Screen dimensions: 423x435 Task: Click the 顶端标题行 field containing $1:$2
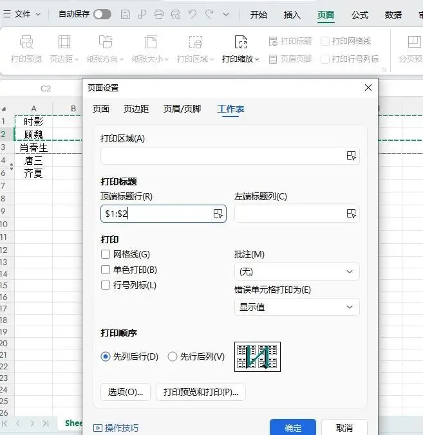coord(164,214)
